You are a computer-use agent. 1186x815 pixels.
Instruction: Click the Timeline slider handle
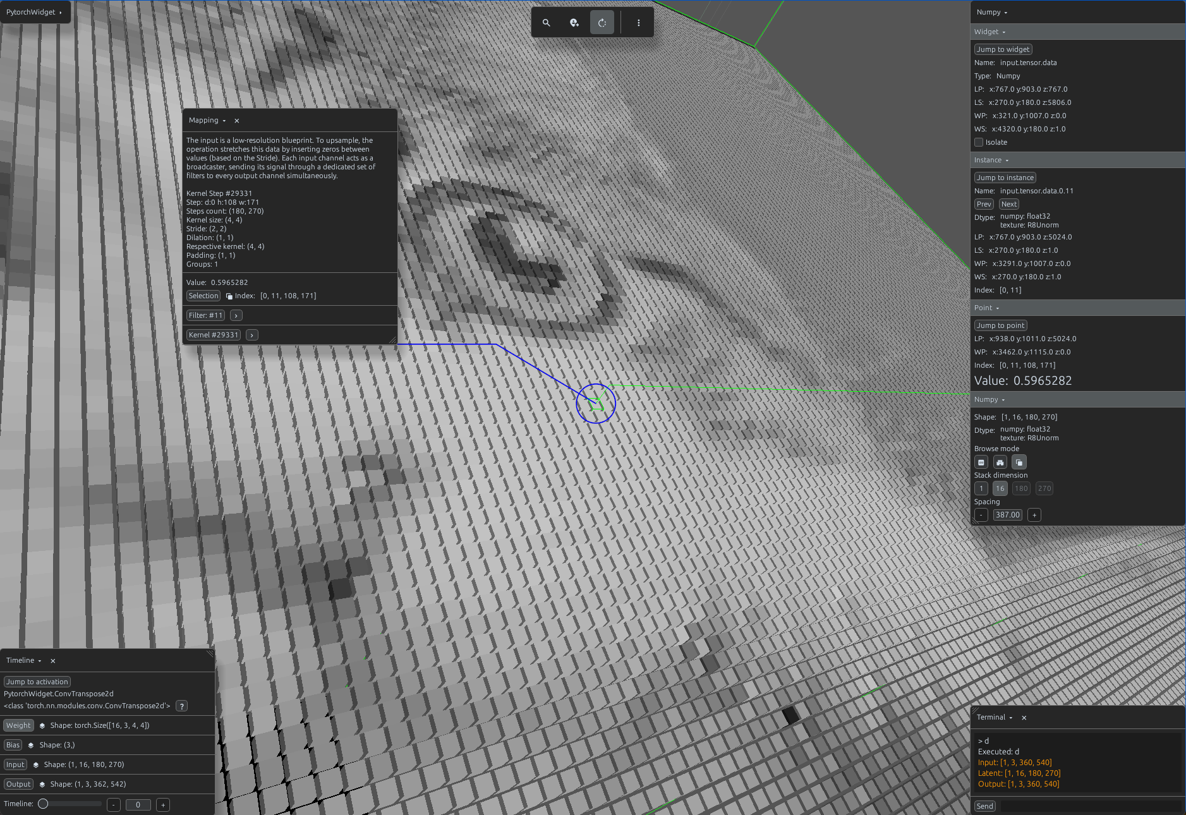click(43, 804)
